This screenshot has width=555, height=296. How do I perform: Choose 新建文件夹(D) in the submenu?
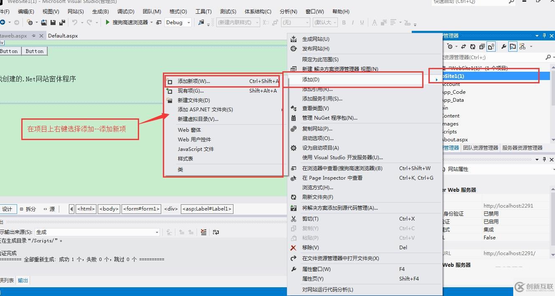[x=222, y=100]
